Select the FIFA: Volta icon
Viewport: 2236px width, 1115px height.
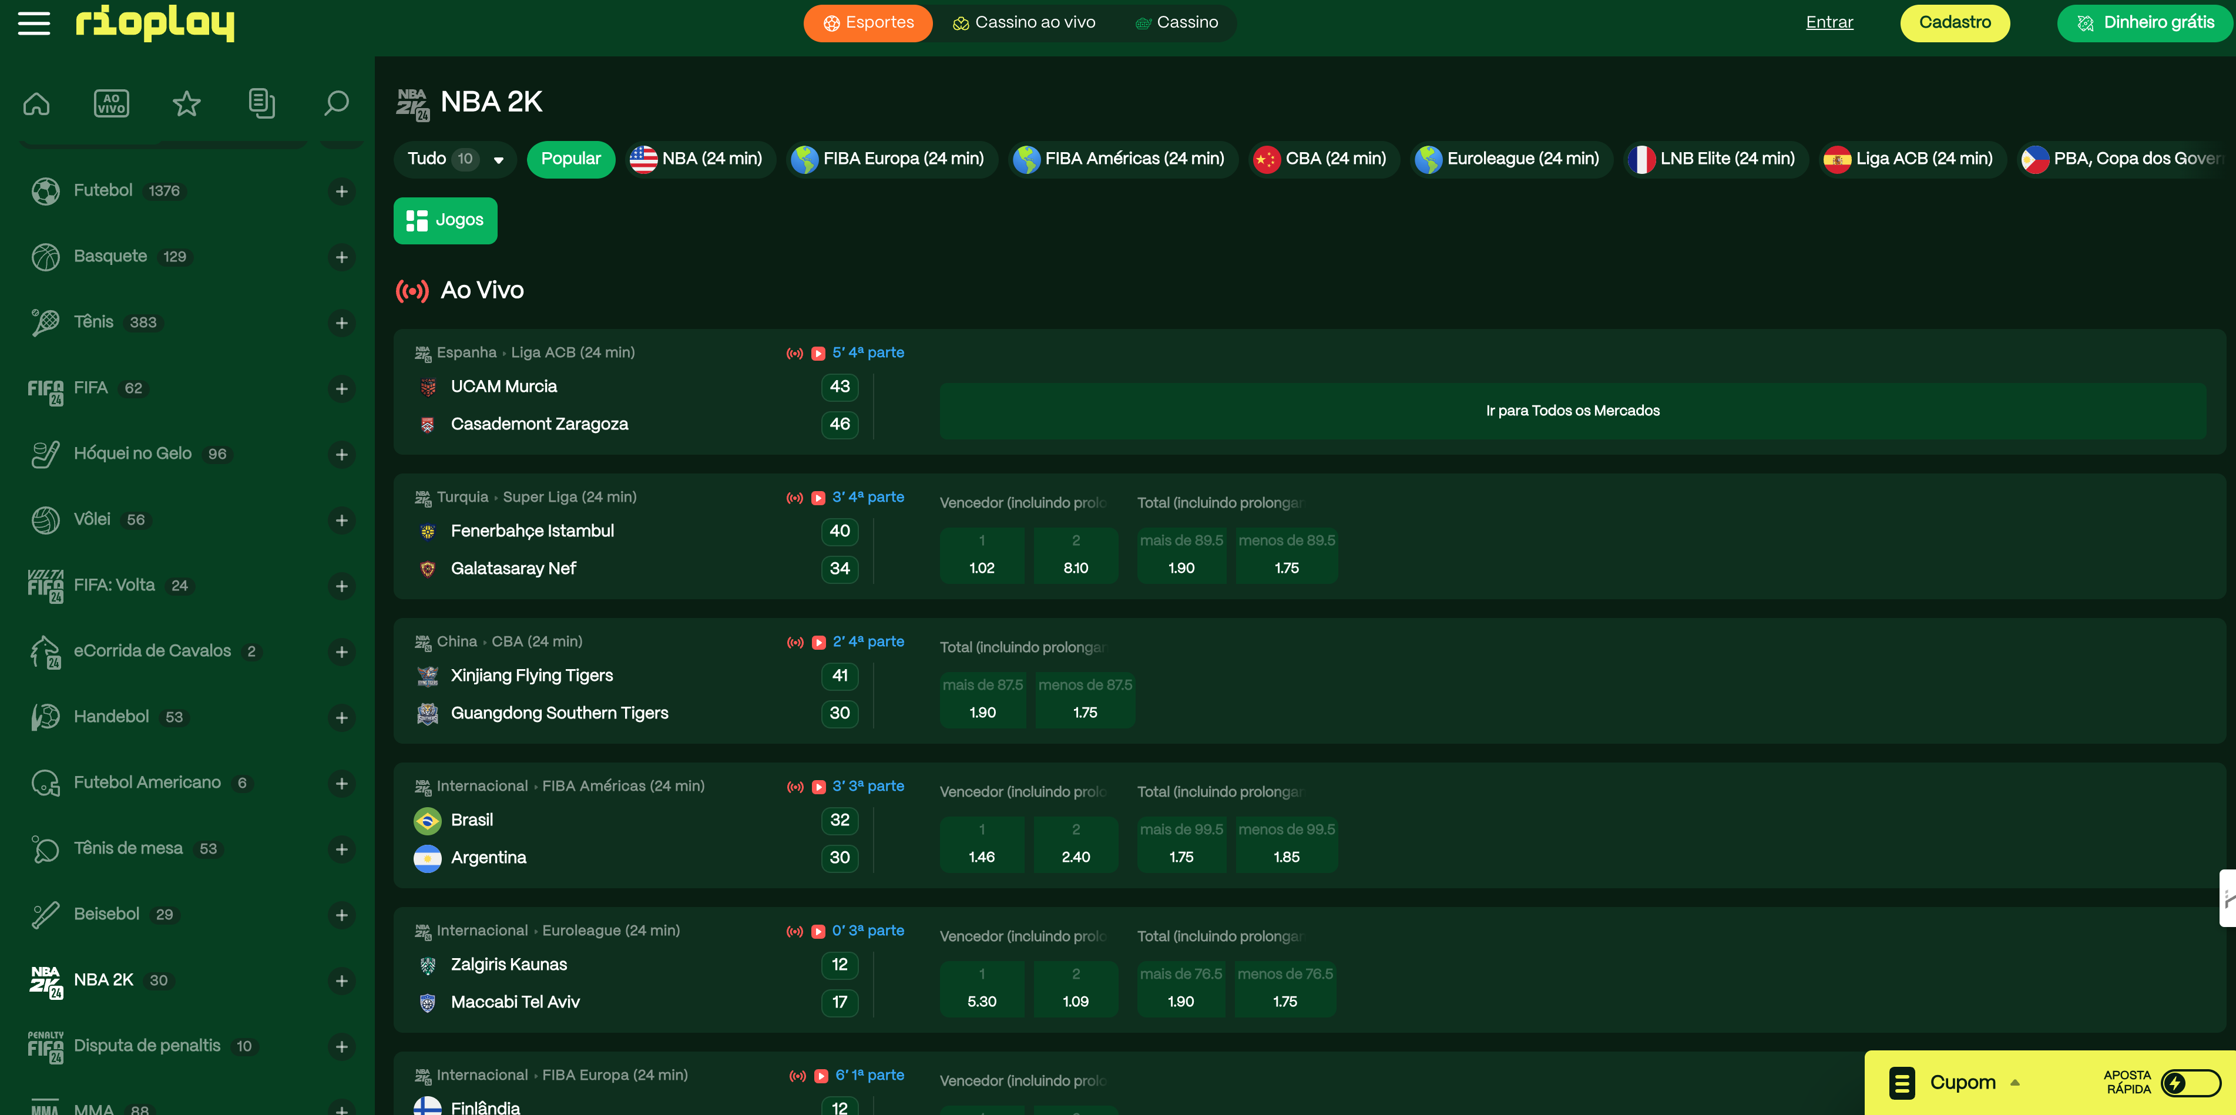45,586
